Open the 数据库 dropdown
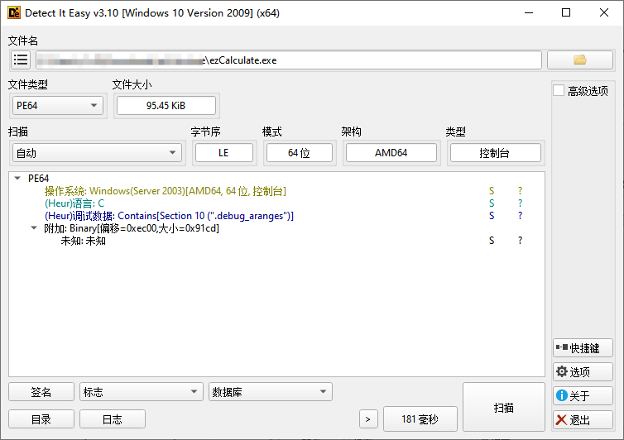The image size is (624, 440). click(x=271, y=392)
